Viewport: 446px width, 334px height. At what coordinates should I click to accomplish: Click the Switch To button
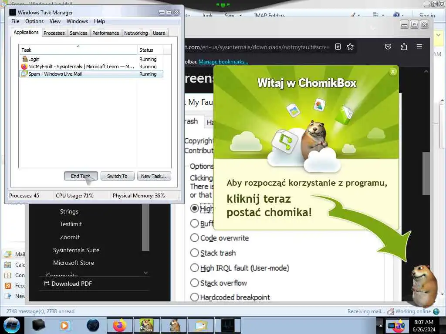pyautogui.click(x=117, y=176)
